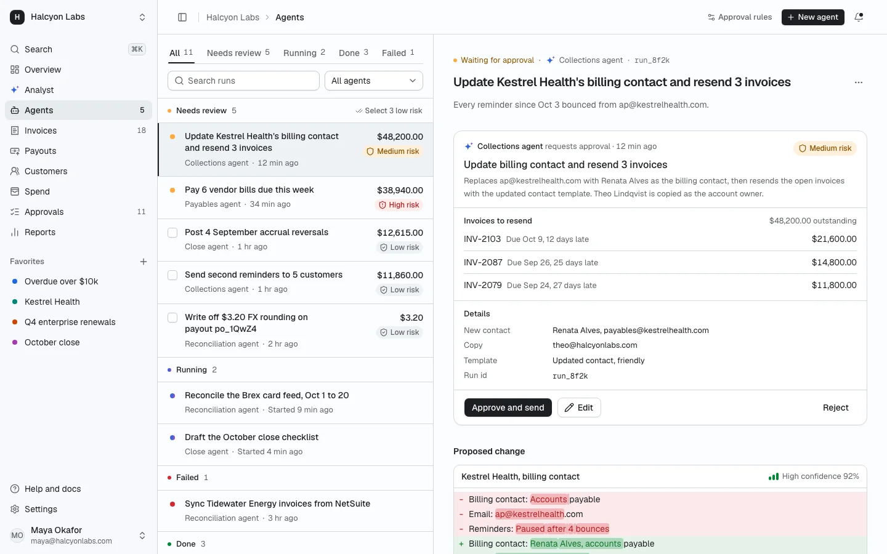The width and height of the screenshot is (887, 554).
Task: Toggle the sidebar panel icon
Action: (182, 17)
